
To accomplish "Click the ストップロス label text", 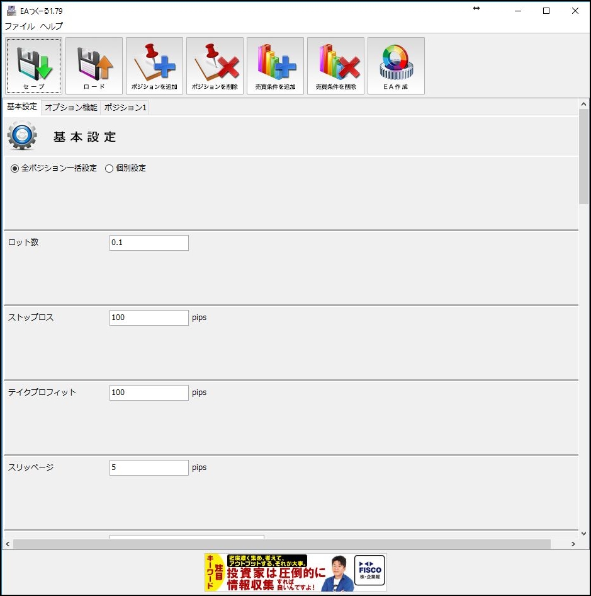I will (x=31, y=317).
